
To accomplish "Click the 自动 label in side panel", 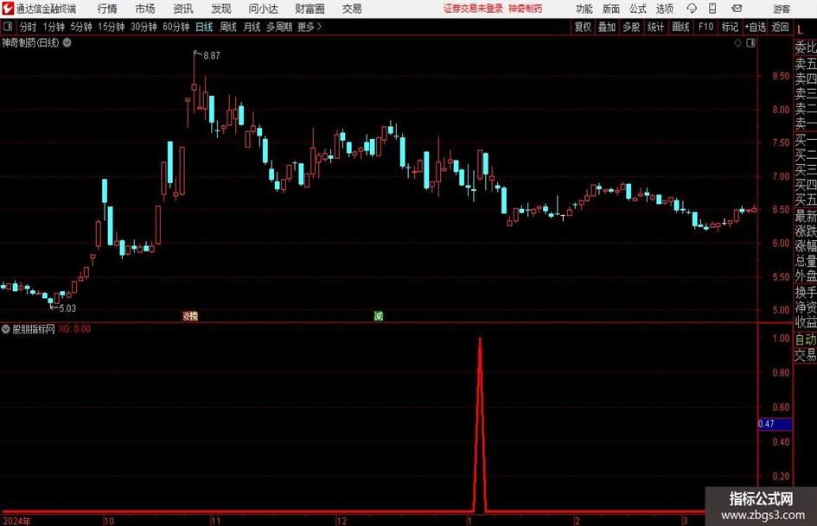I will [x=806, y=339].
